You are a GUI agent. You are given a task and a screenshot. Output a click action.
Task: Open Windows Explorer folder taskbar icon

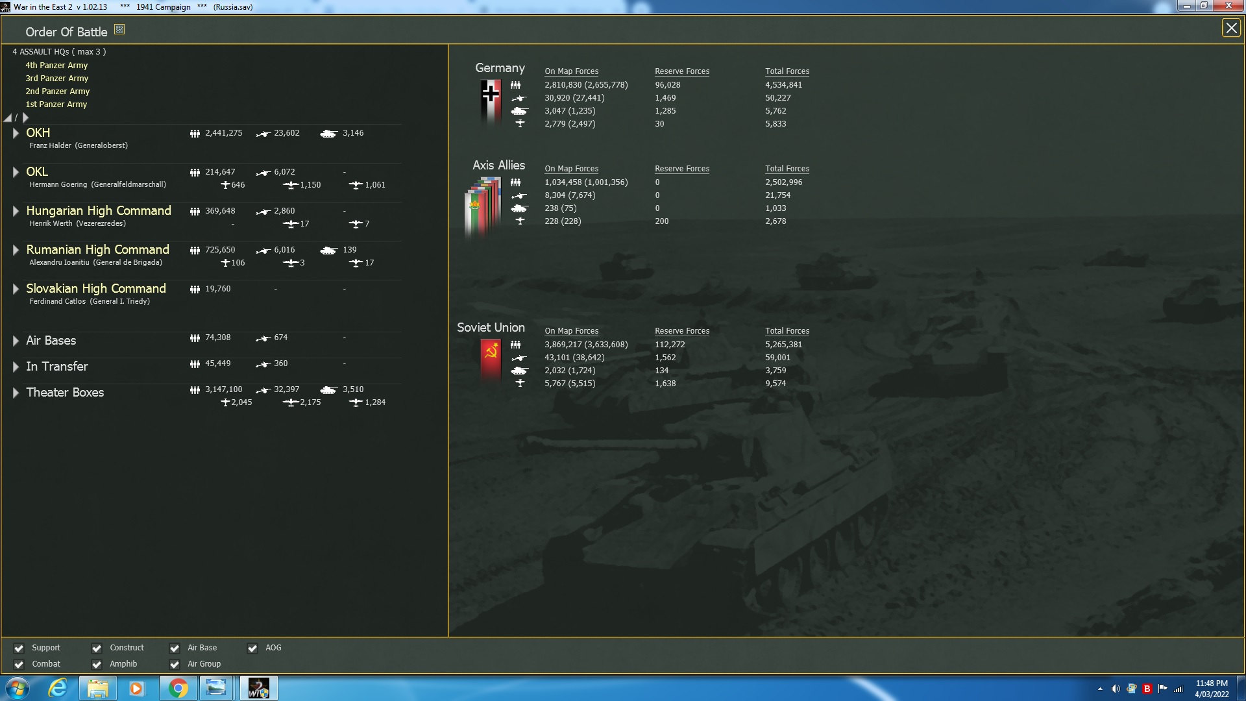[97, 688]
